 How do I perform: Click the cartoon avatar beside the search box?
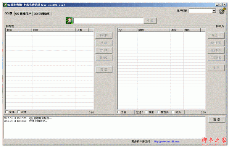click(x=69, y=21)
